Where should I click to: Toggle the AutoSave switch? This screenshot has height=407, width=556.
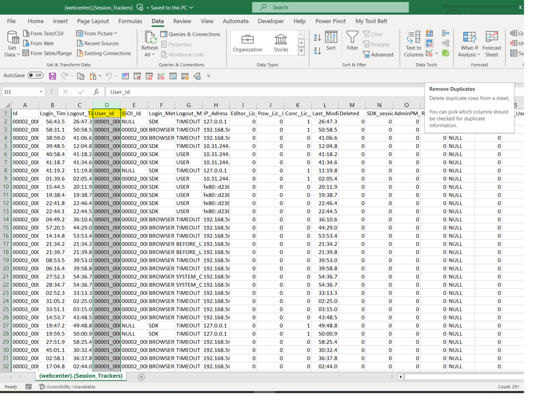(x=35, y=76)
